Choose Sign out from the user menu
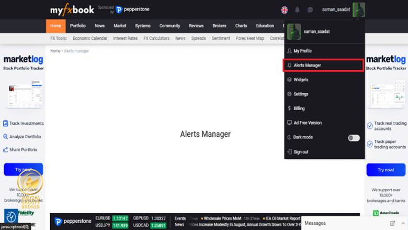Image resolution: width=408 pixels, height=230 pixels. pyautogui.click(x=301, y=152)
